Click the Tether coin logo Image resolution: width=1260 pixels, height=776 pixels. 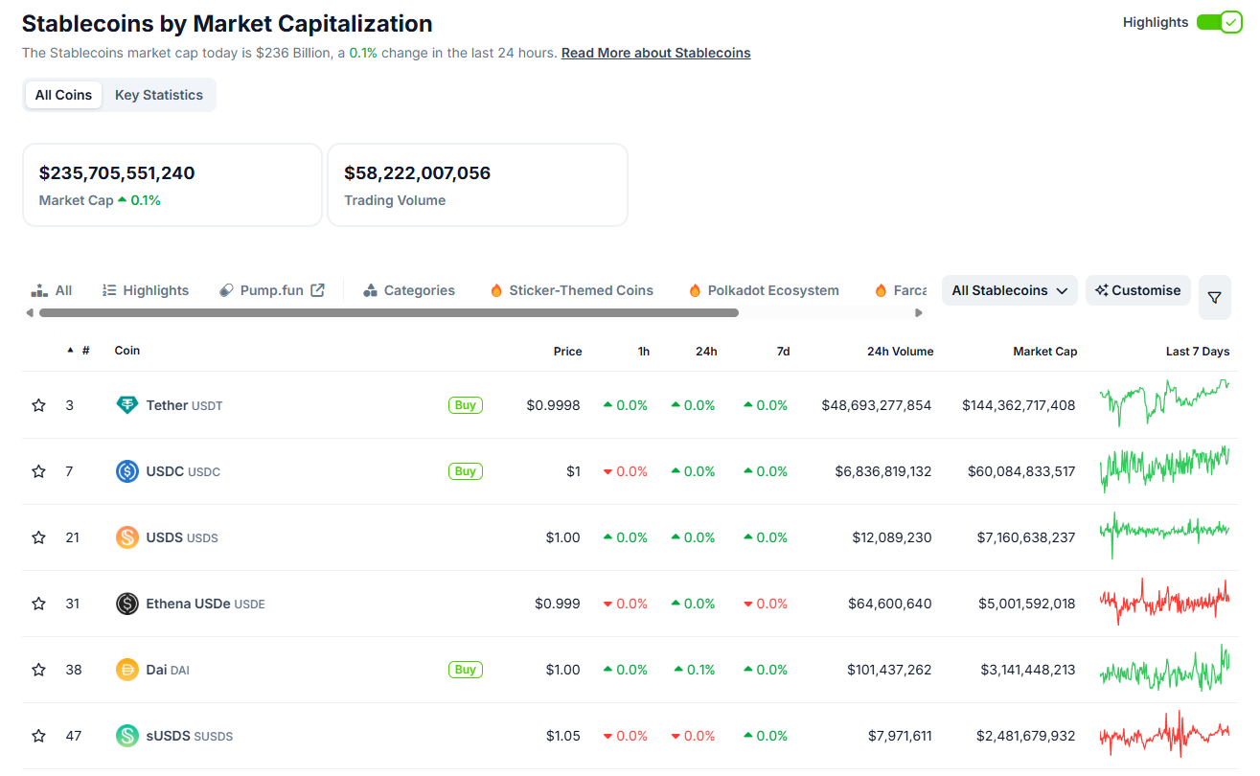pos(127,405)
